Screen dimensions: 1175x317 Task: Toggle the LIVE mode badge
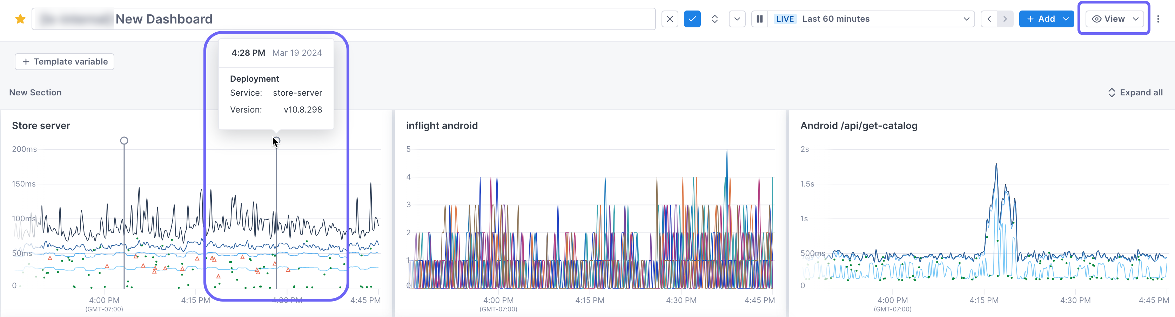click(x=785, y=19)
